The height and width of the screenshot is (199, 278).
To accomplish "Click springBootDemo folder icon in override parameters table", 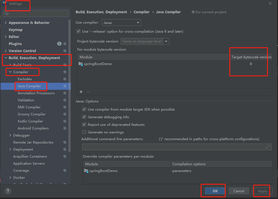I will pyautogui.click(x=86, y=171).
